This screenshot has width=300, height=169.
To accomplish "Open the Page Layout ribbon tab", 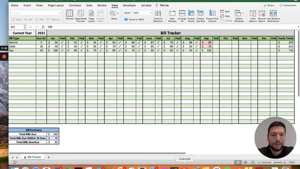I will (56, 5).
